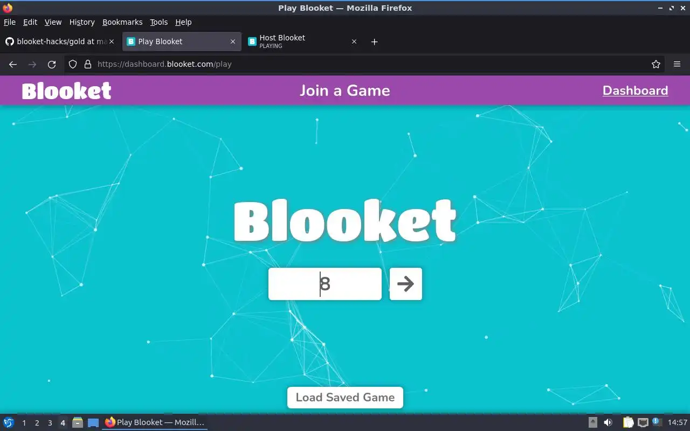Select Play Blooket Firefox taskbar entry
Viewport: 690px width, 431px height.
[x=155, y=422]
